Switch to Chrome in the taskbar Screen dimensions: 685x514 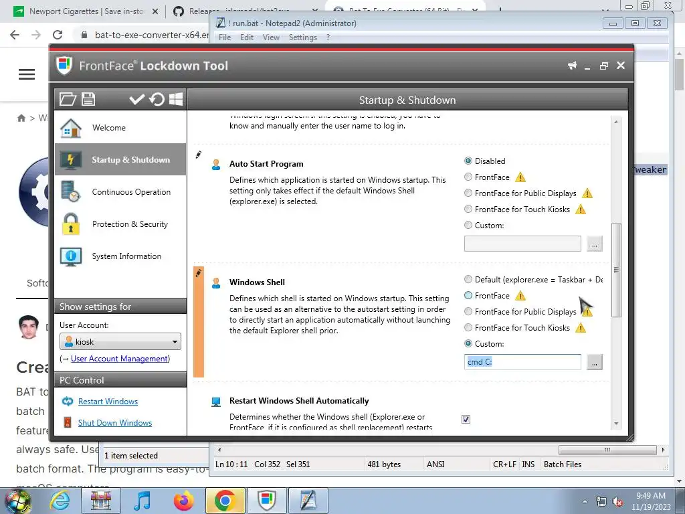(225, 501)
